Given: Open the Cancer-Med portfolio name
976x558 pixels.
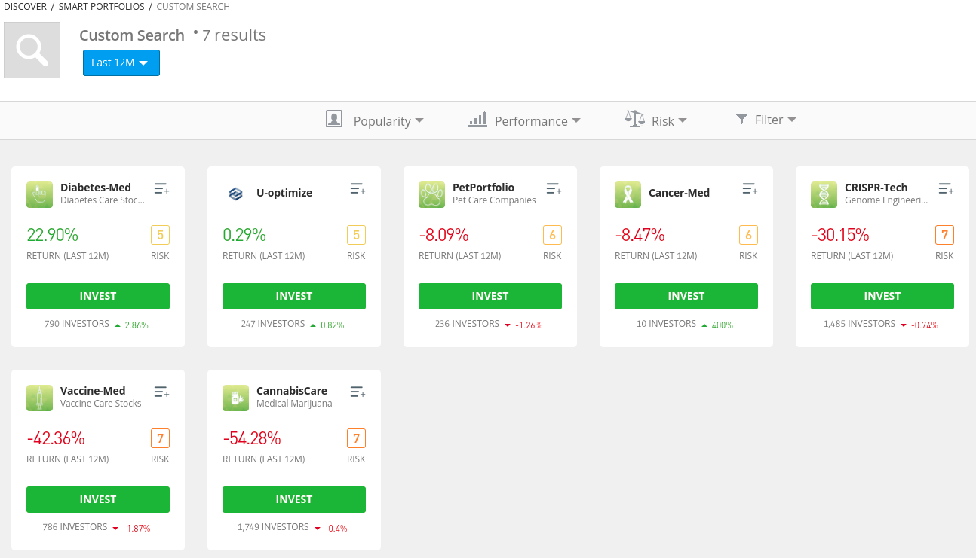Looking at the screenshot, I should [679, 193].
